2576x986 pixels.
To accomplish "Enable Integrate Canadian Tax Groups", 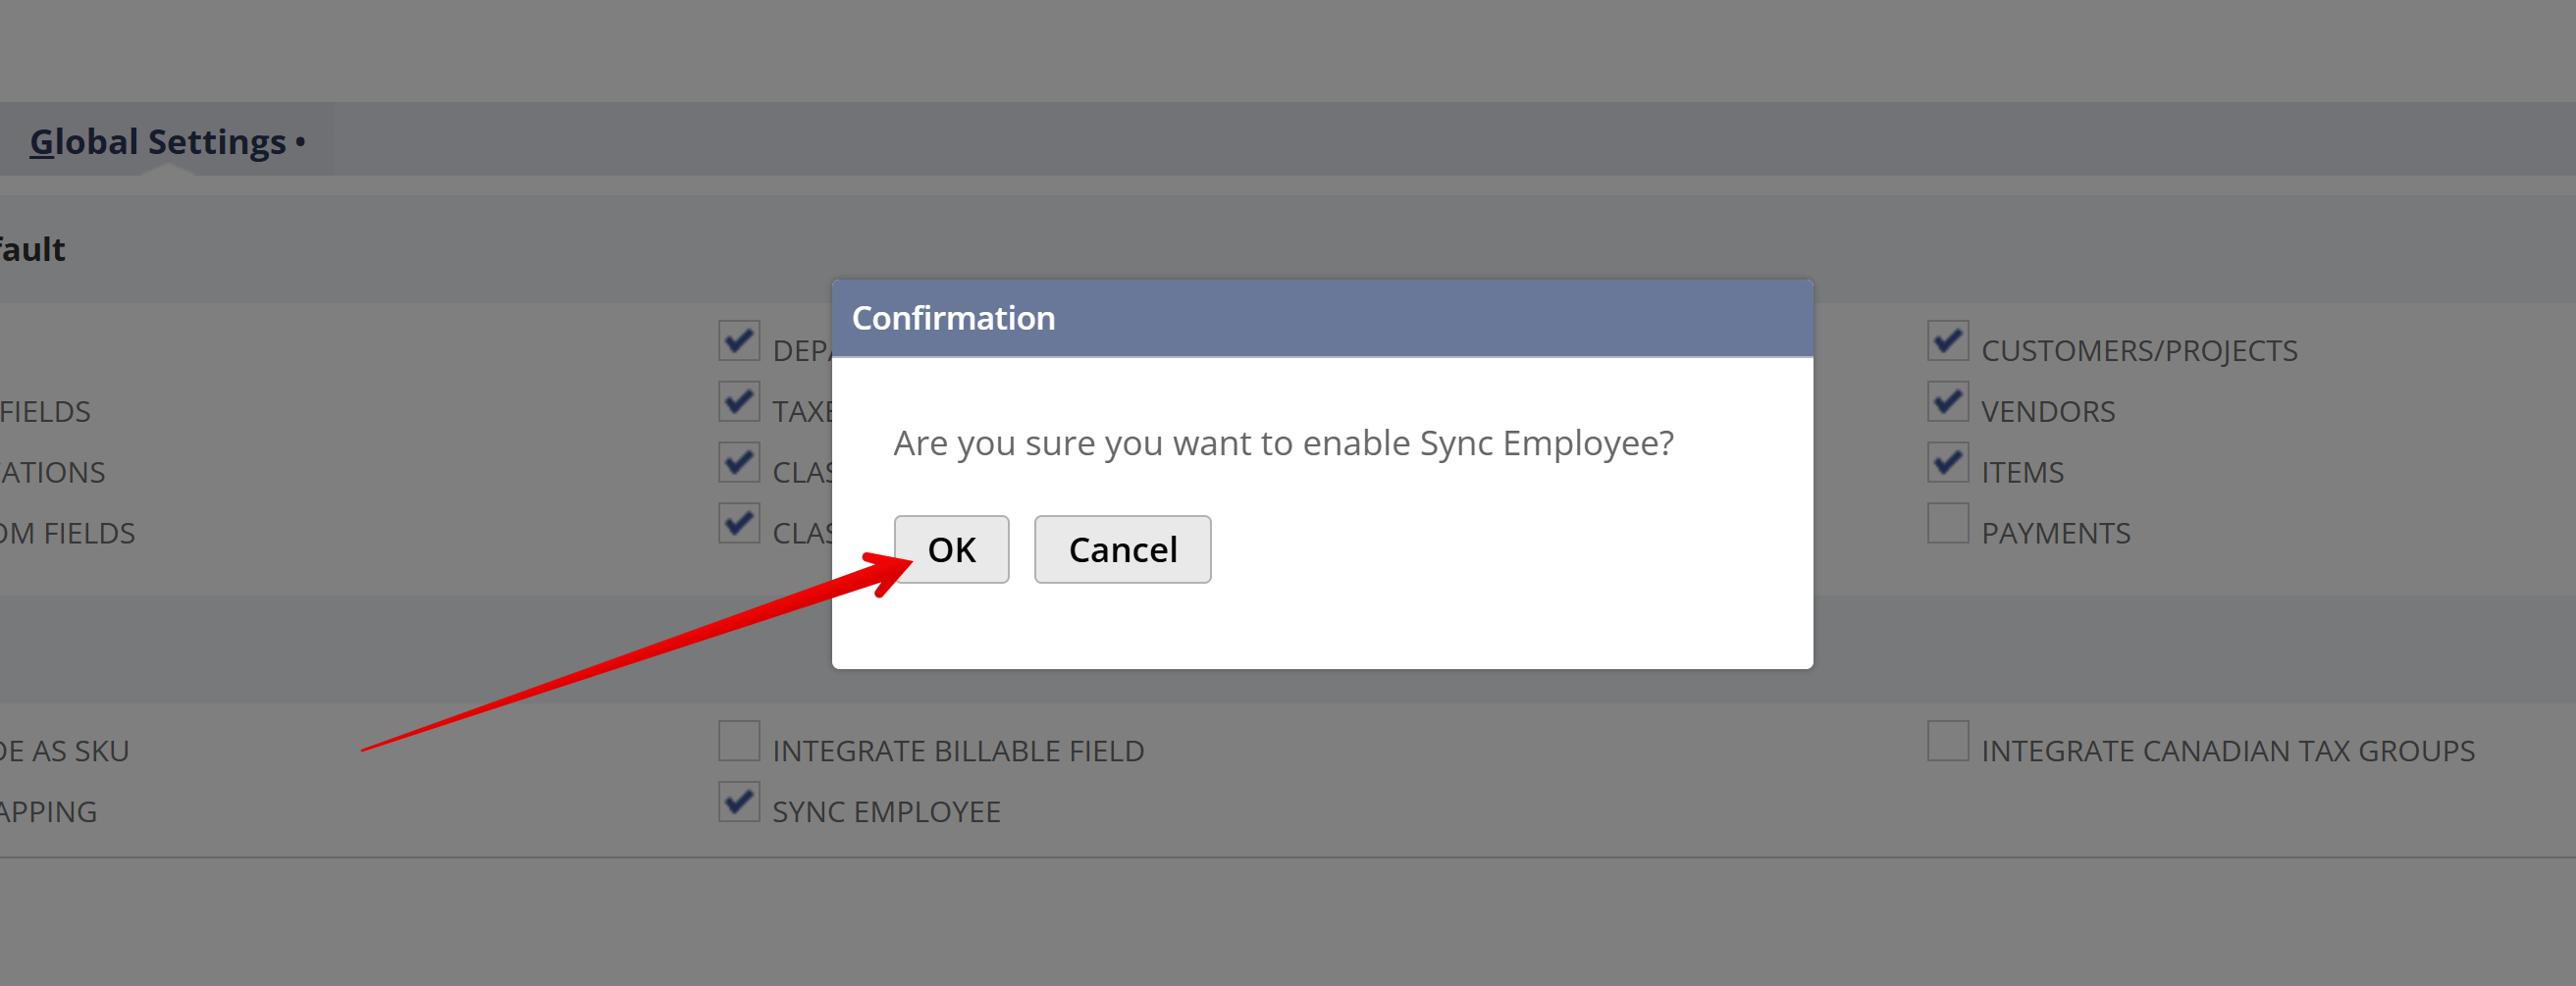I will click(1947, 741).
